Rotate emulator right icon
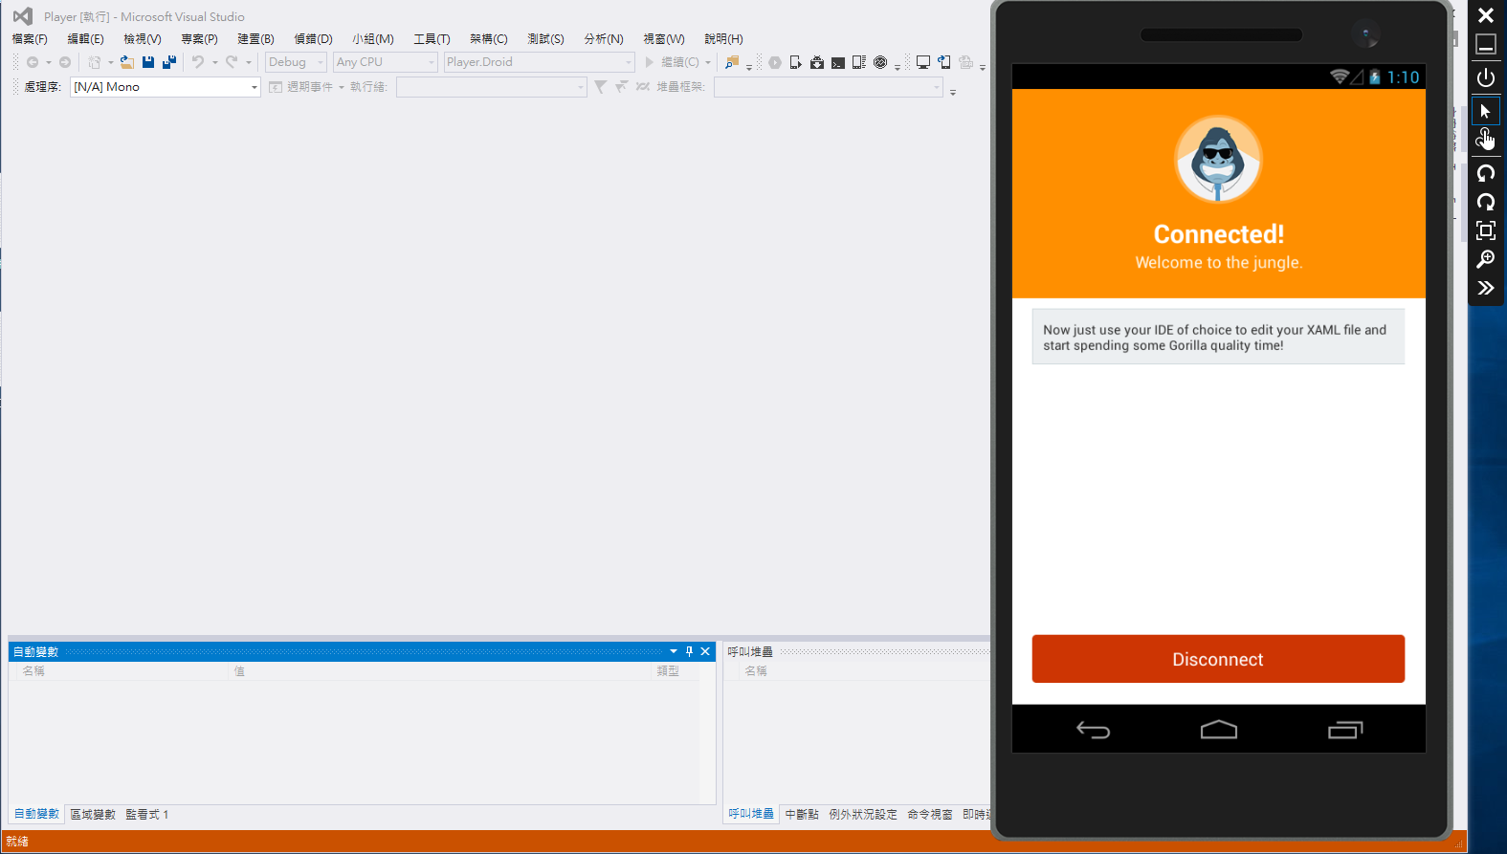This screenshot has height=854, width=1507. tap(1485, 202)
